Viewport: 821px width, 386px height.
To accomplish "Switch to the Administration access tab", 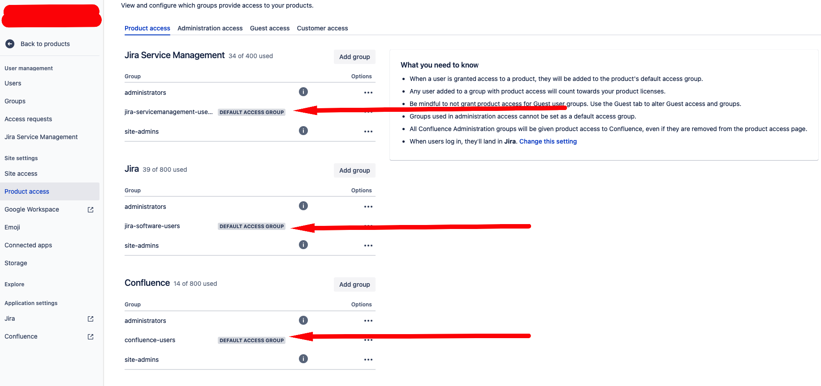I will point(210,28).
